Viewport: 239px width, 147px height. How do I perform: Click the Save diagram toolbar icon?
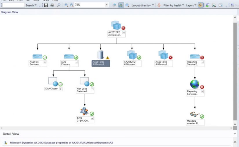(46, 5)
